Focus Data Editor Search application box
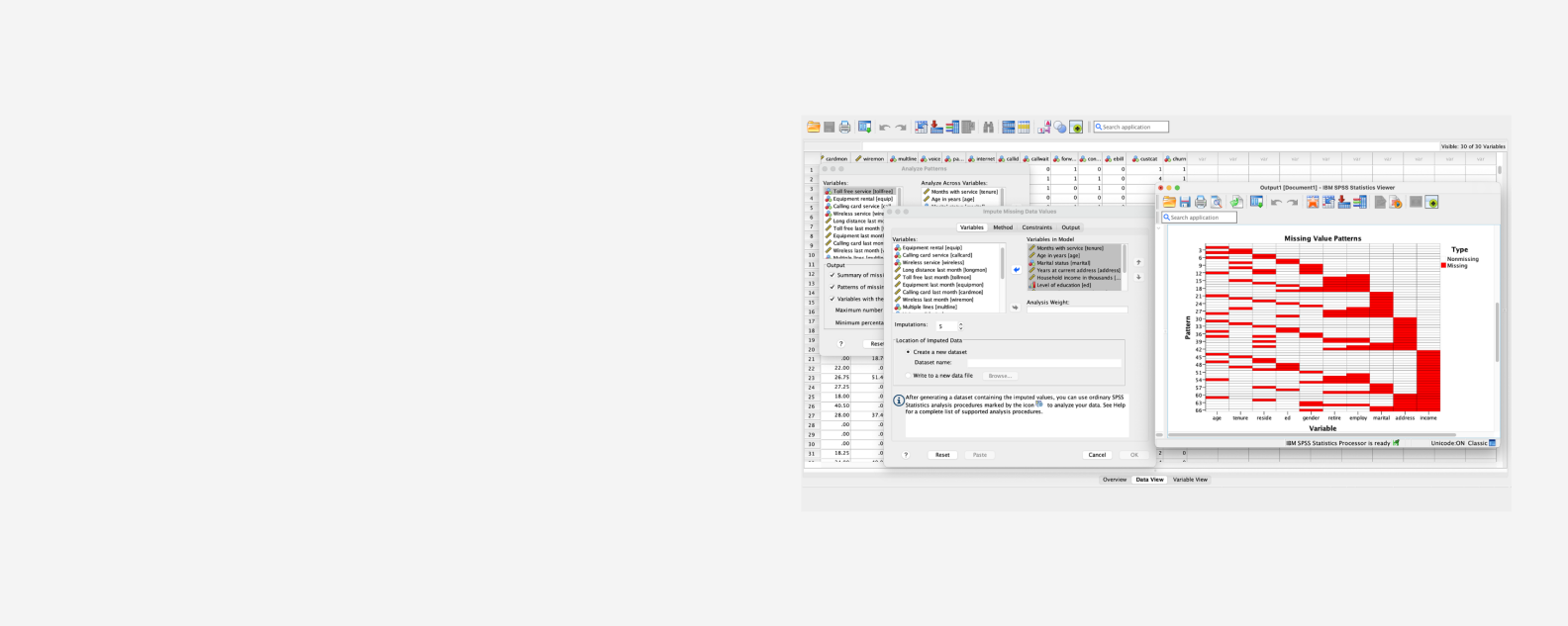1568x626 pixels. pyautogui.click(x=1131, y=127)
